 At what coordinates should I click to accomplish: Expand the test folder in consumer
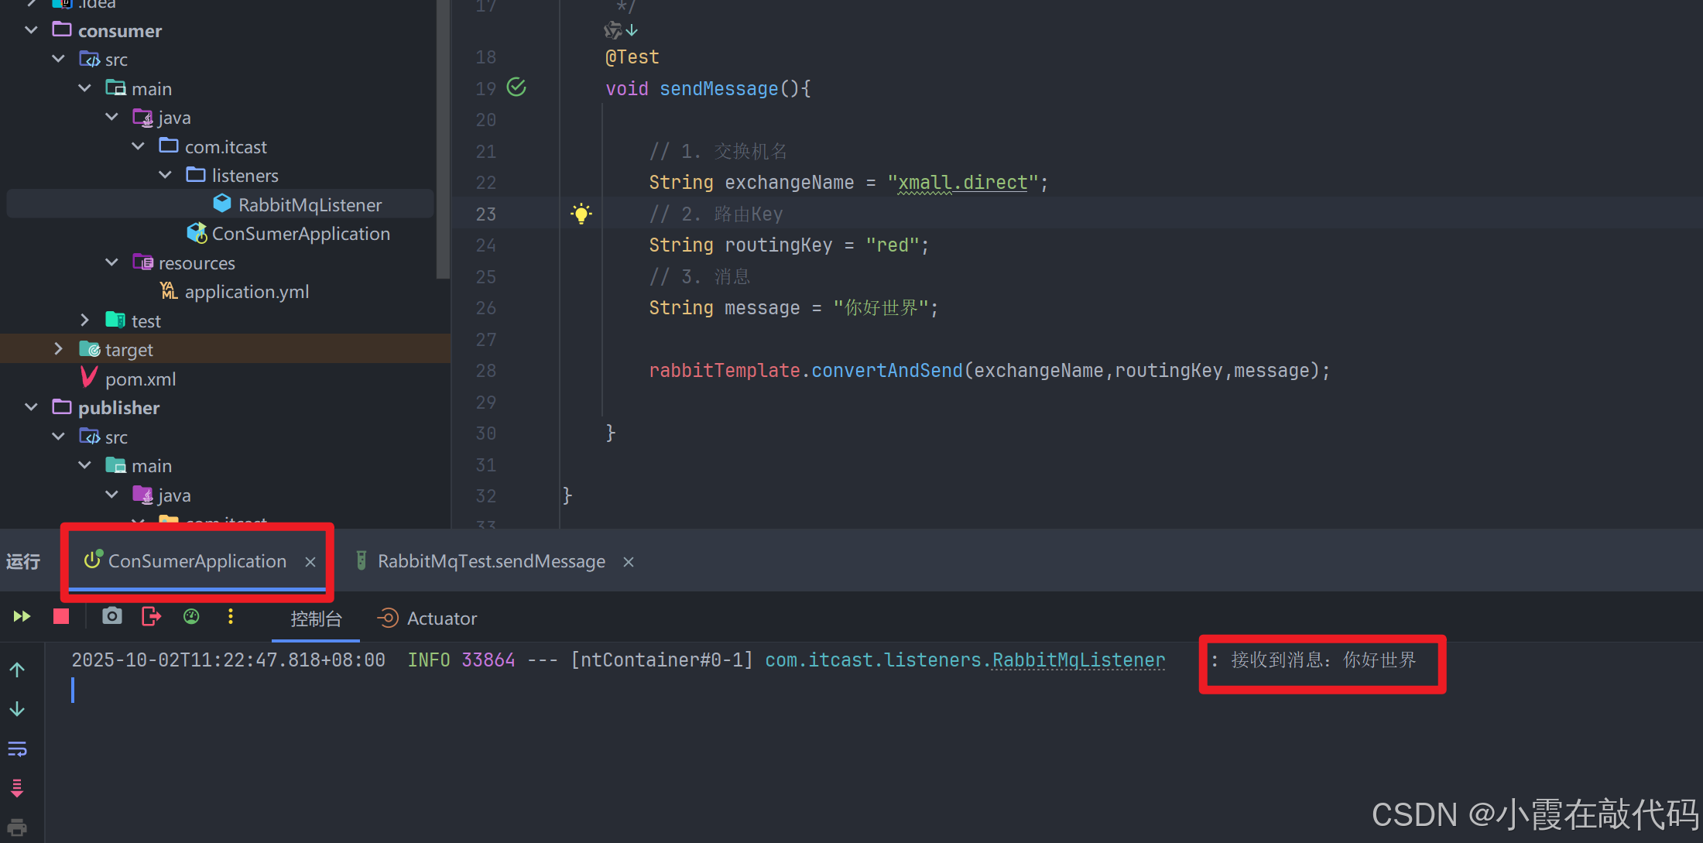coord(85,320)
